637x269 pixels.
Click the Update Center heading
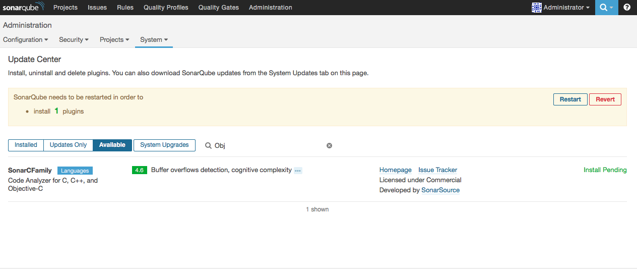(35, 60)
